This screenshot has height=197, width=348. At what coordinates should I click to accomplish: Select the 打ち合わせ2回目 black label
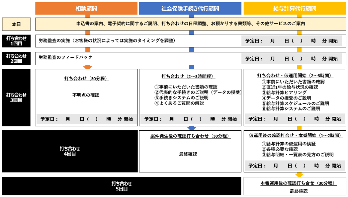[x=16, y=58]
